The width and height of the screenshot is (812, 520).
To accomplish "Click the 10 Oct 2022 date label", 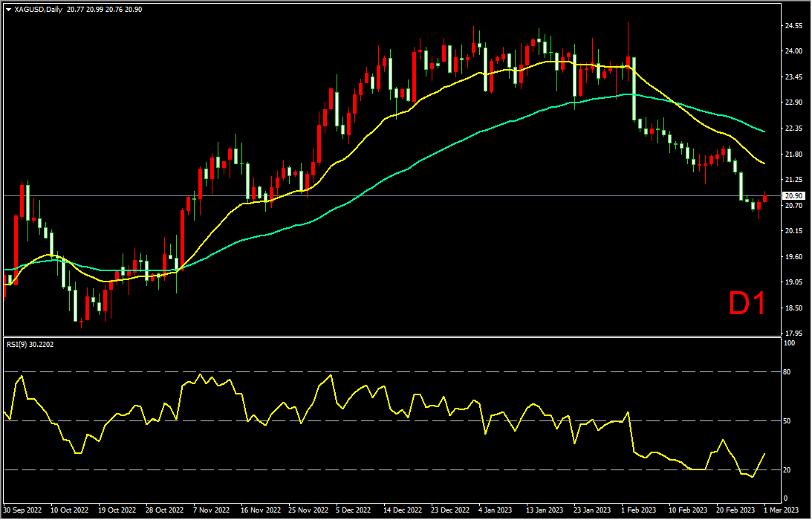I will [x=68, y=510].
